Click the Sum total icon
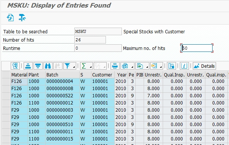 point(84,66)
